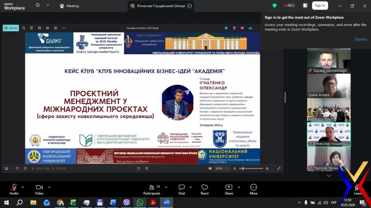
Task: Click the trash icon in photo viewer toolbar
Action: pyautogui.click(x=32, y=28)
